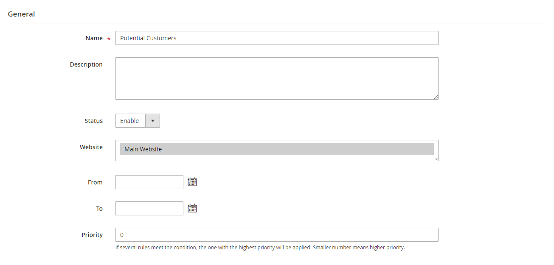Focus the Priority input field

(276, 235)
